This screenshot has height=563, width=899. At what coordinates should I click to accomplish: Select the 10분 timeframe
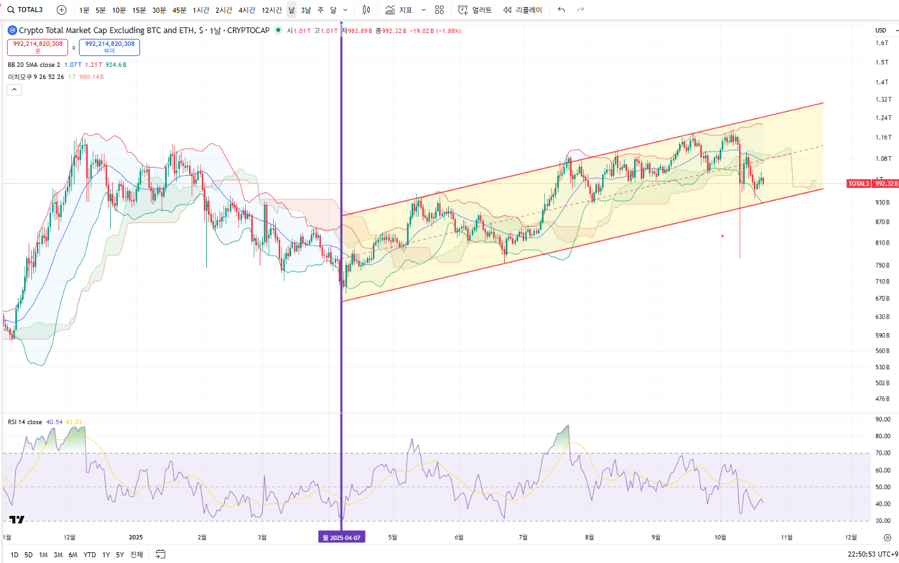[x=119, y=10]
